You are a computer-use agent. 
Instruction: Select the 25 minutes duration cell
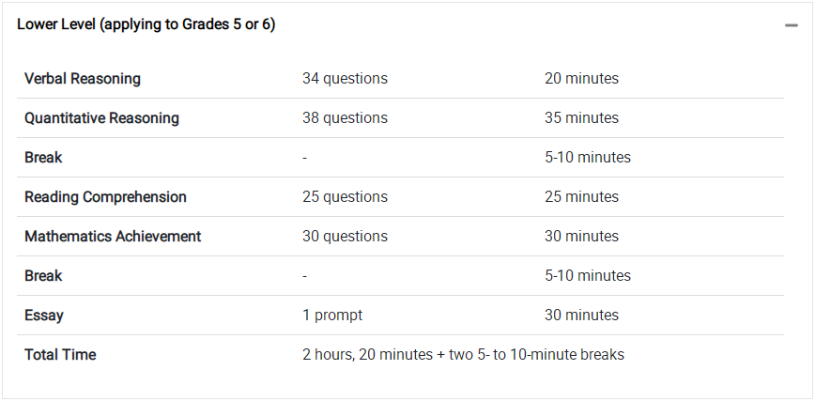581,197
